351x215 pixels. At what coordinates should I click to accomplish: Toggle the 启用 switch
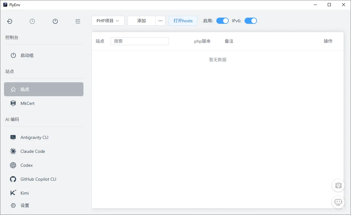222,21
